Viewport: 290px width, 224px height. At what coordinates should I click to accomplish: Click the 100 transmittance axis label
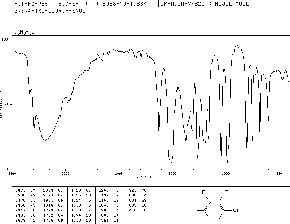[5, 39]
